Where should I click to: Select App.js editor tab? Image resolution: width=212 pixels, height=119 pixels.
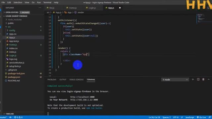(x=111, y=8)
